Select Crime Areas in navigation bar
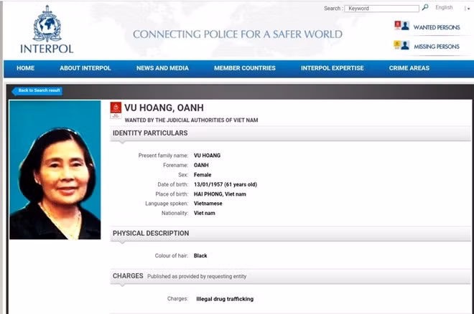474x314 pixels. (x=409, y=68)
